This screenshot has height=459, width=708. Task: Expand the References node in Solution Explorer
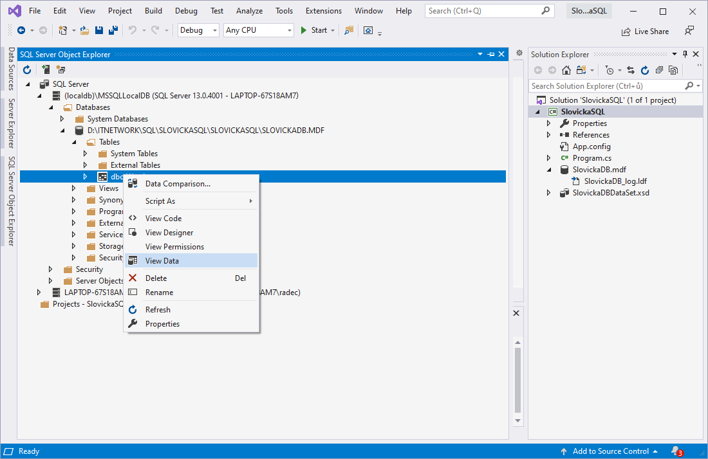coord(548,135)
